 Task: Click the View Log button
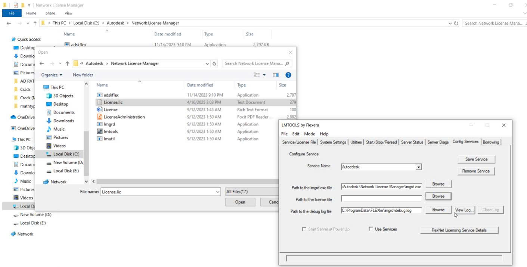465,210
